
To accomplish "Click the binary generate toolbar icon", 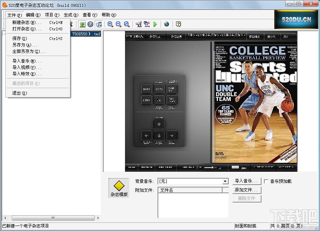I will pos(147,24).
